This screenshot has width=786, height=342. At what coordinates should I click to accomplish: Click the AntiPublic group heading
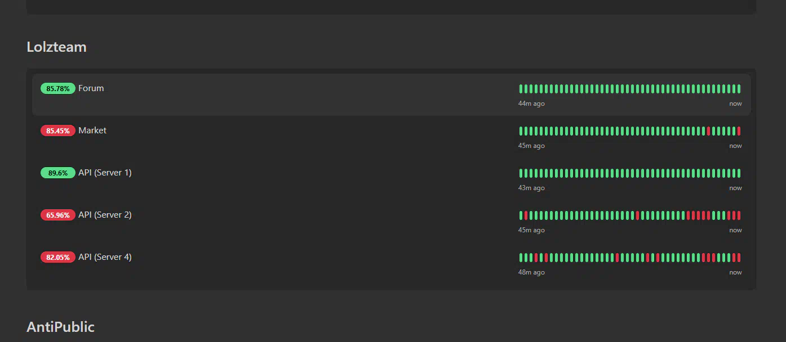point(61,327)
